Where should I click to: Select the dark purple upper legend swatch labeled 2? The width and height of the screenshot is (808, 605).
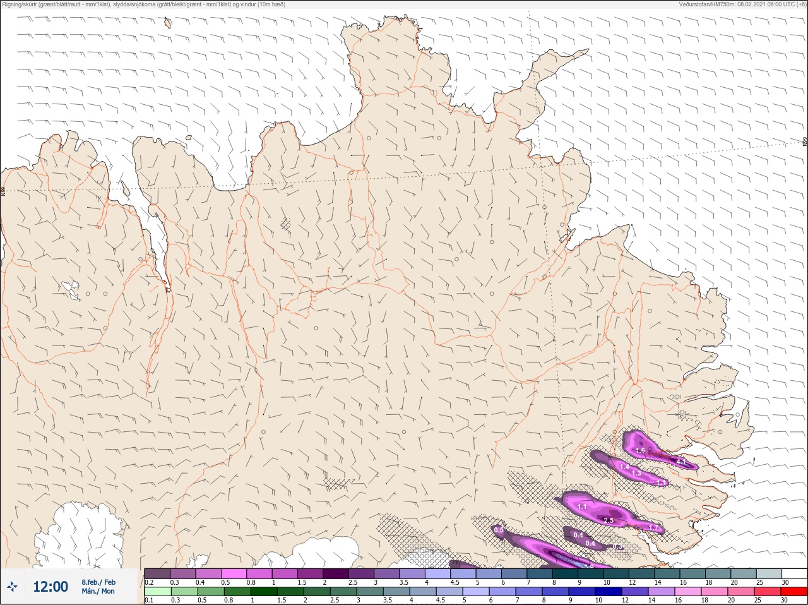click(x=336, y=574)
